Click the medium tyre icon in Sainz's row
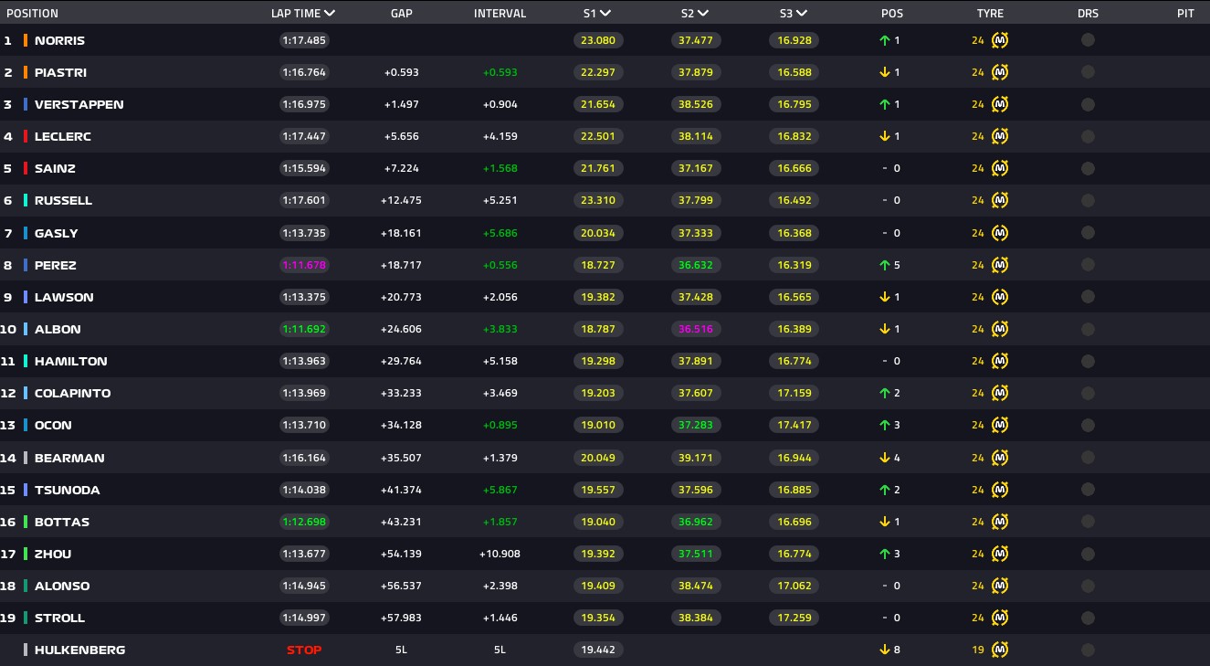The width and height of the screenshot is (1210, 666). [1000, 168]
